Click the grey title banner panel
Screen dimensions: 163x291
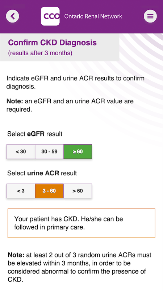click(x=60, y=48)
